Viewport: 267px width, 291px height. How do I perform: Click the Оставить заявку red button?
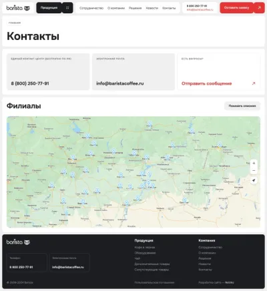point(236,8)
